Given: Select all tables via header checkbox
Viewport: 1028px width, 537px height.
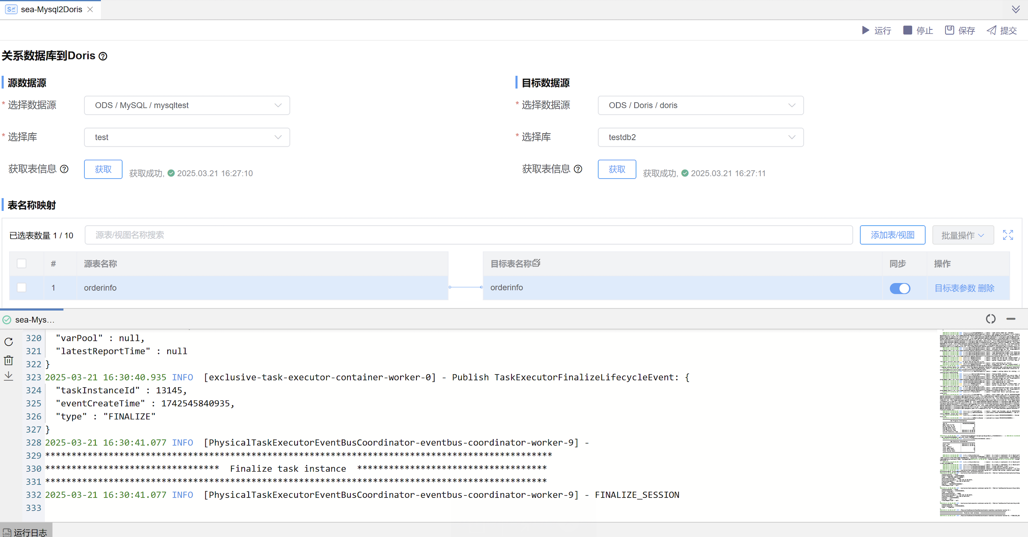Looking at the screenshot, I should click(x=22, y=263).
